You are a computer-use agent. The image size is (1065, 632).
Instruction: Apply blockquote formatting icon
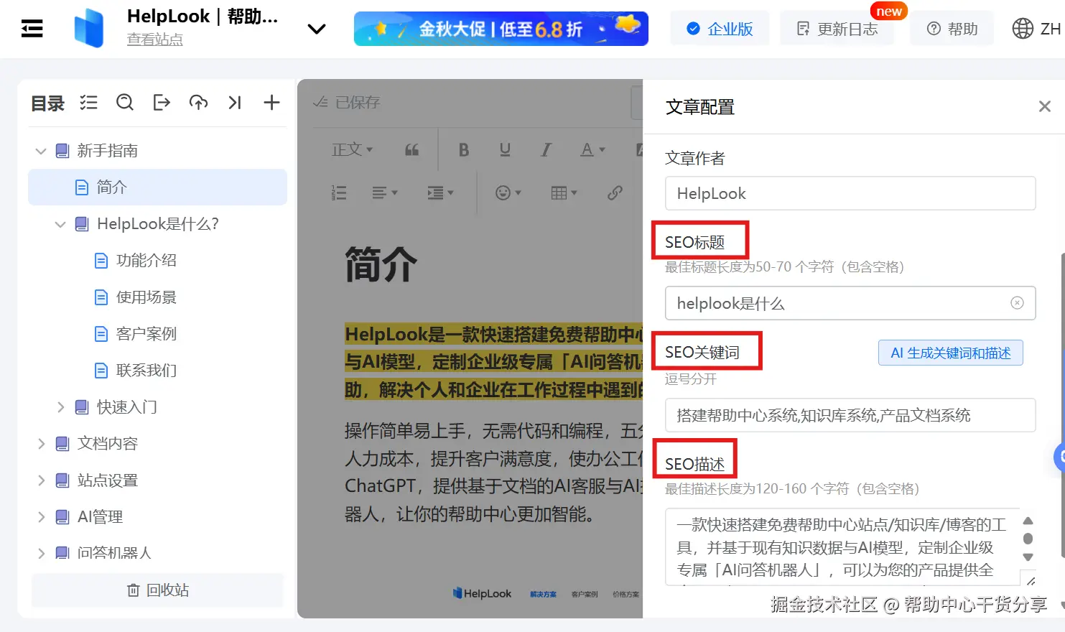(x=412, y=149)
